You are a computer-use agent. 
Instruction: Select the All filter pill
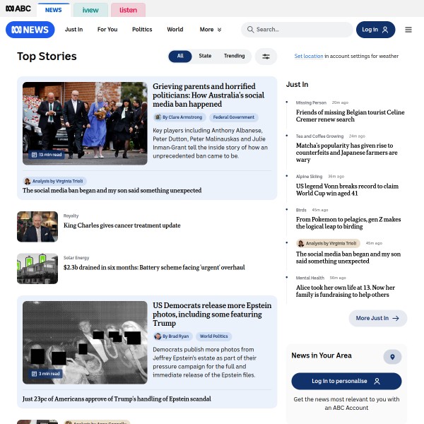pyautogui.click(x=180, y=56)
